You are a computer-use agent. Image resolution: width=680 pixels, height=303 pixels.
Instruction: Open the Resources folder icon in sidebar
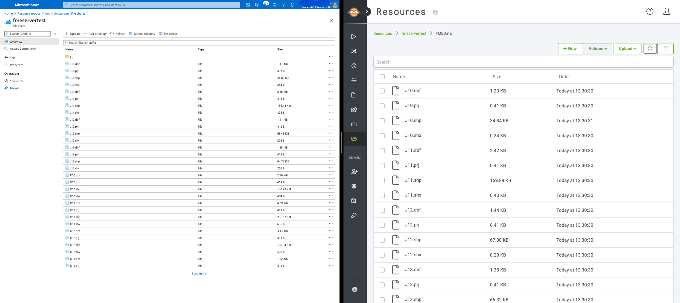click(354, 139)
